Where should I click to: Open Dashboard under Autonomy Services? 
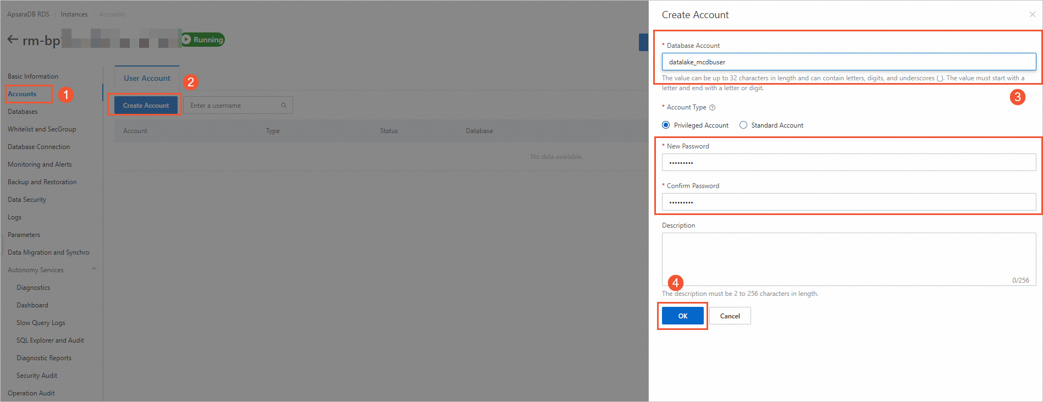[32, 305]
